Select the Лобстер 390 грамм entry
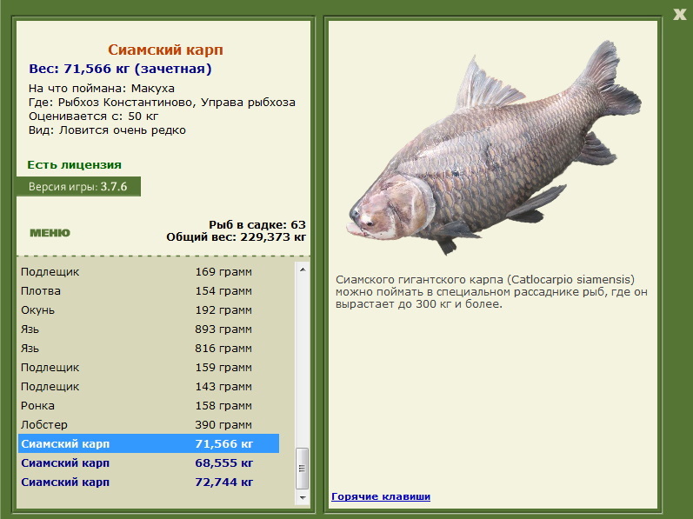 149,424
